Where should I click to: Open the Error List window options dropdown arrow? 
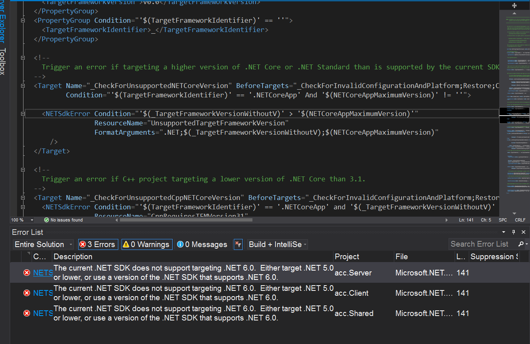click(x=504, y=232)
